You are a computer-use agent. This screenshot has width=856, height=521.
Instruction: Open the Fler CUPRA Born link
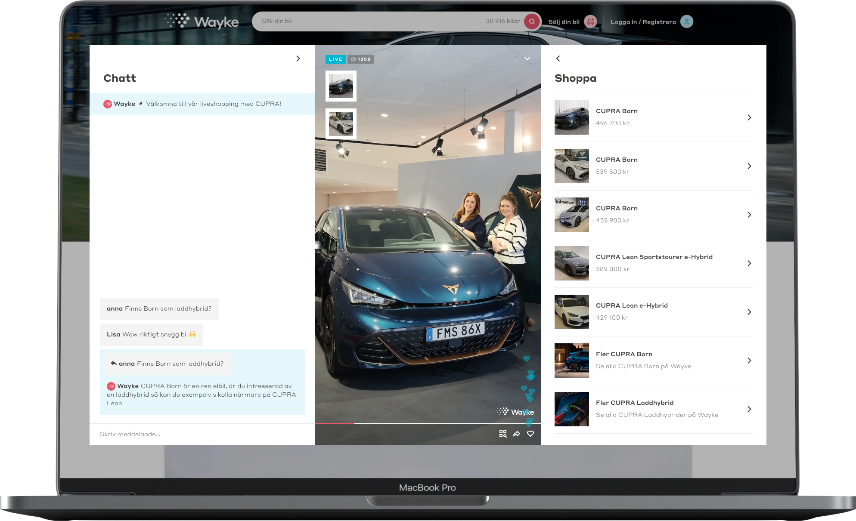click(654, 361)
